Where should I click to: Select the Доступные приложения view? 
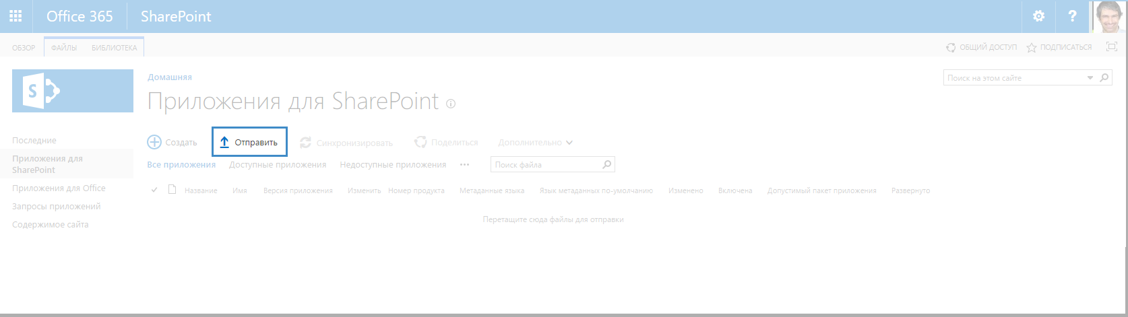tap(278, 164)
